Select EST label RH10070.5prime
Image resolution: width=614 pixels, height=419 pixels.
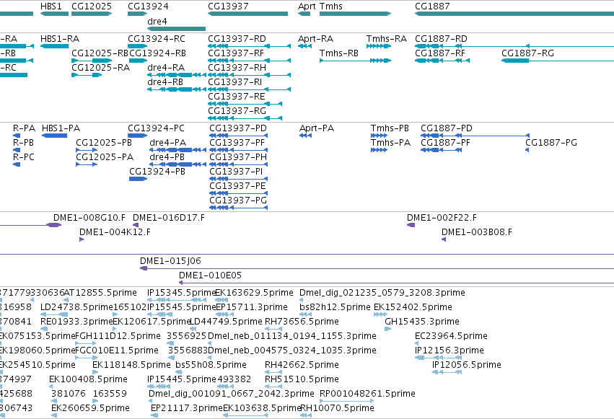point(337,408)
